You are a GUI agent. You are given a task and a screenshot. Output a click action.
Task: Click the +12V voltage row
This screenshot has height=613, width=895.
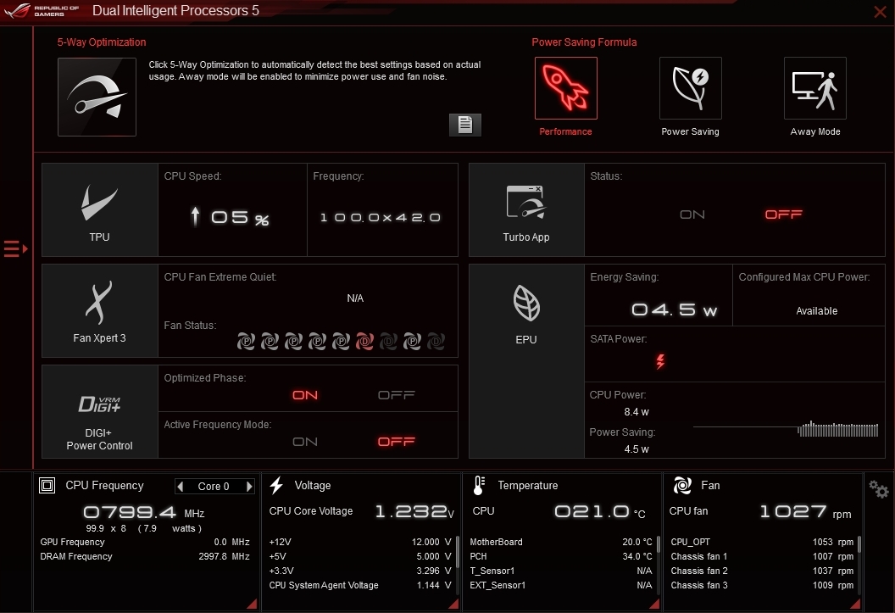(x=360, y=543)
